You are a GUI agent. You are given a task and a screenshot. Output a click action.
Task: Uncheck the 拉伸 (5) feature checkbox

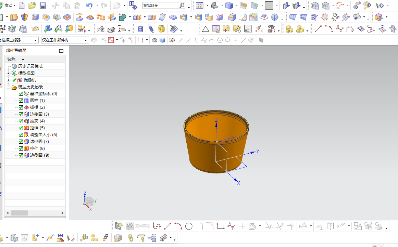(x=21, y=128)
